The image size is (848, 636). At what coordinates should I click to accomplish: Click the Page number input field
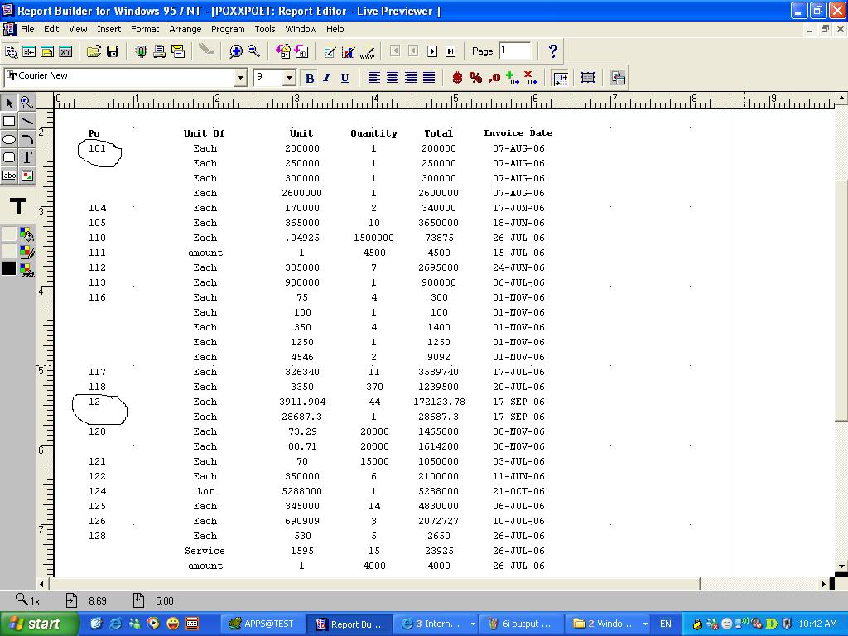[x=514, y=51]
